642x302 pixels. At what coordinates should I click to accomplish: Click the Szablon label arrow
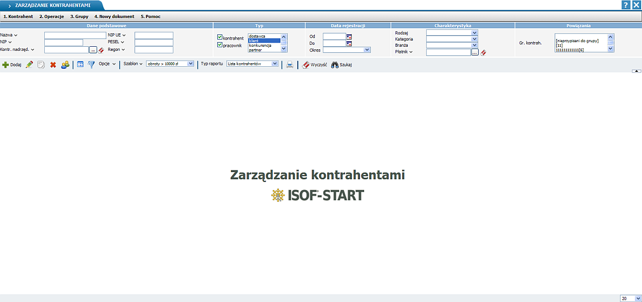coord(141,64)
